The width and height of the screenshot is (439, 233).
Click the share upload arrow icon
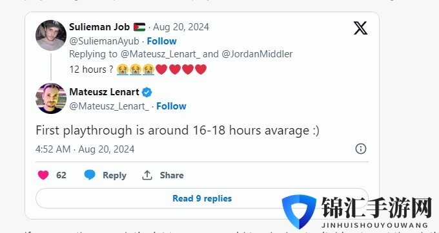pos(147,175)
